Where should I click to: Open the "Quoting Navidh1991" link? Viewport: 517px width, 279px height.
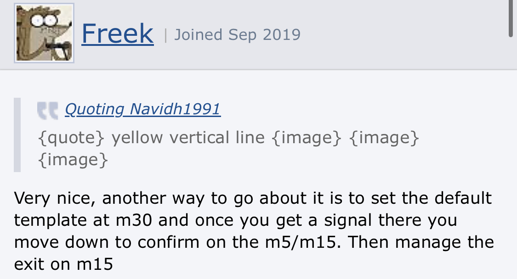[142, 109]
